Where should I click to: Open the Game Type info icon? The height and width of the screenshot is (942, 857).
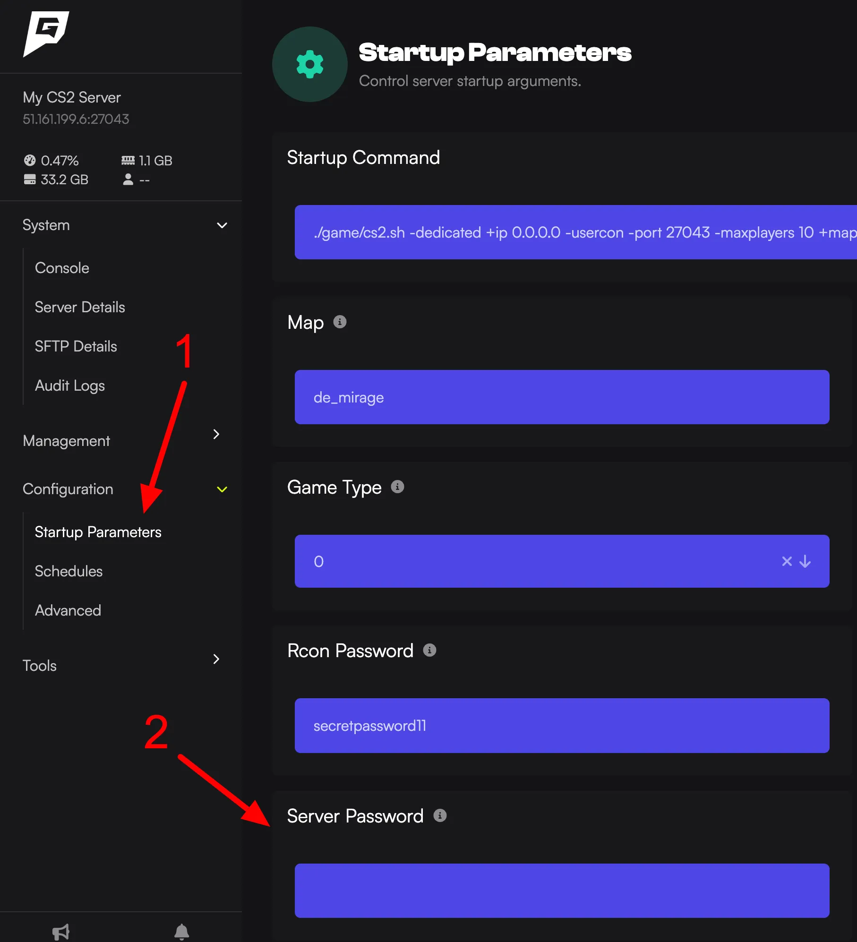[x=397, y=487]
